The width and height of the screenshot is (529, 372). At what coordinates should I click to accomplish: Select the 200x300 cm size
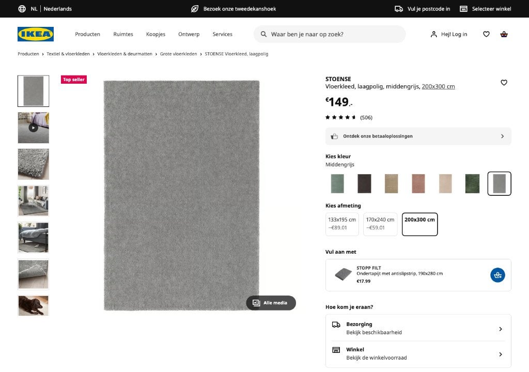(x=419, y=224)
